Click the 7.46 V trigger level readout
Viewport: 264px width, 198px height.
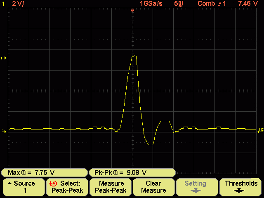(x=248, y=4)
